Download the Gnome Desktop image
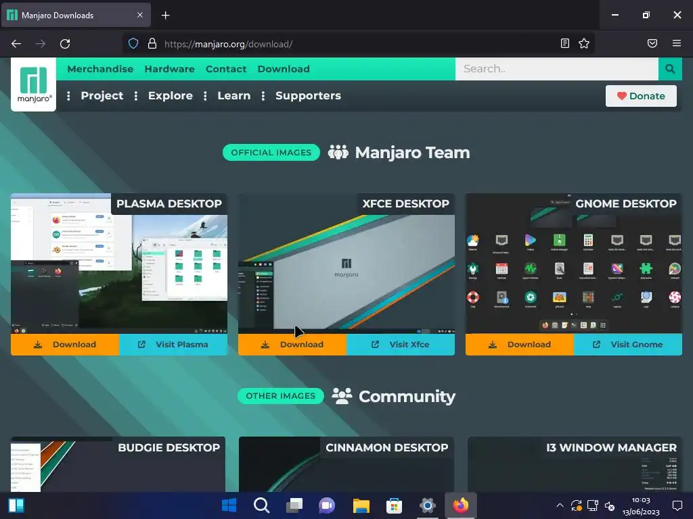This screenshot has height=519, width=693. pyautogui.click(x=520, y=345)
